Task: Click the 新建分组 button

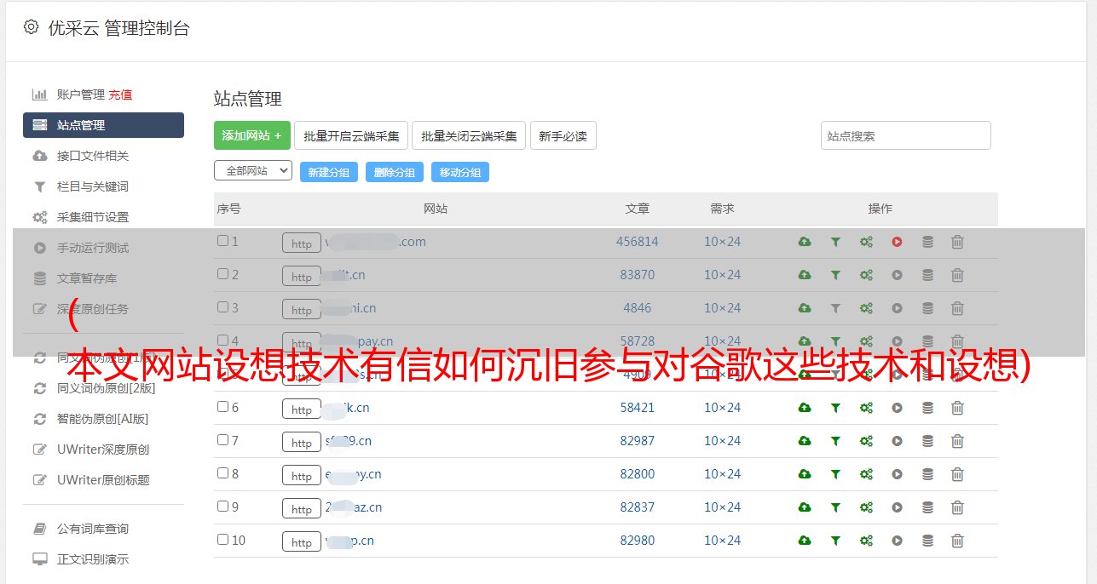Action: pos(329,172)
